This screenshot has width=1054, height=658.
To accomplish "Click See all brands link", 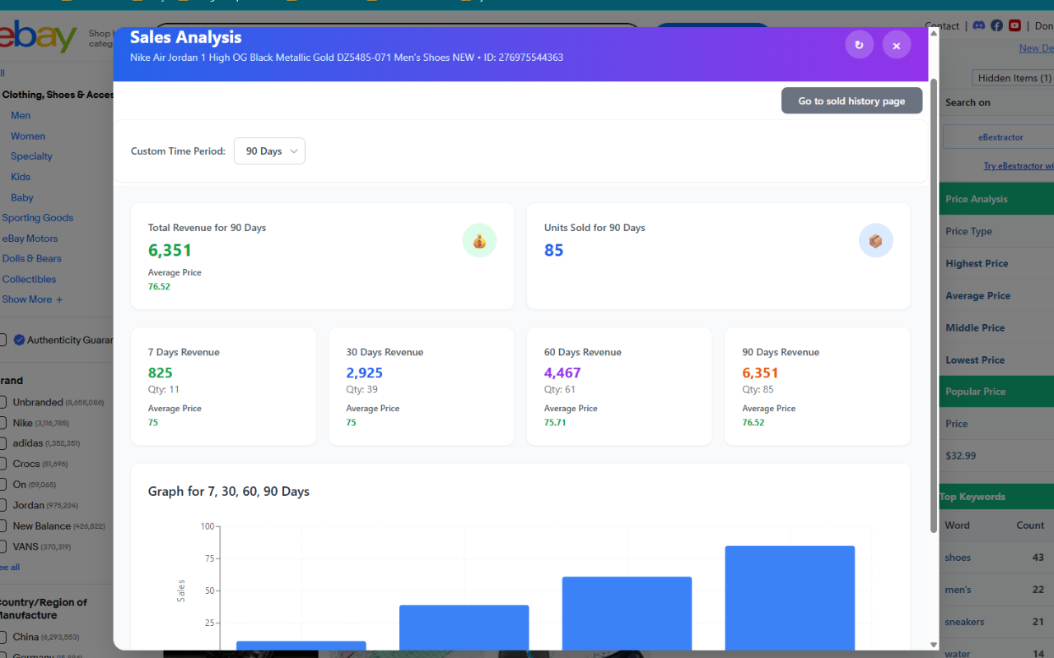I will (x=10, y=568).
